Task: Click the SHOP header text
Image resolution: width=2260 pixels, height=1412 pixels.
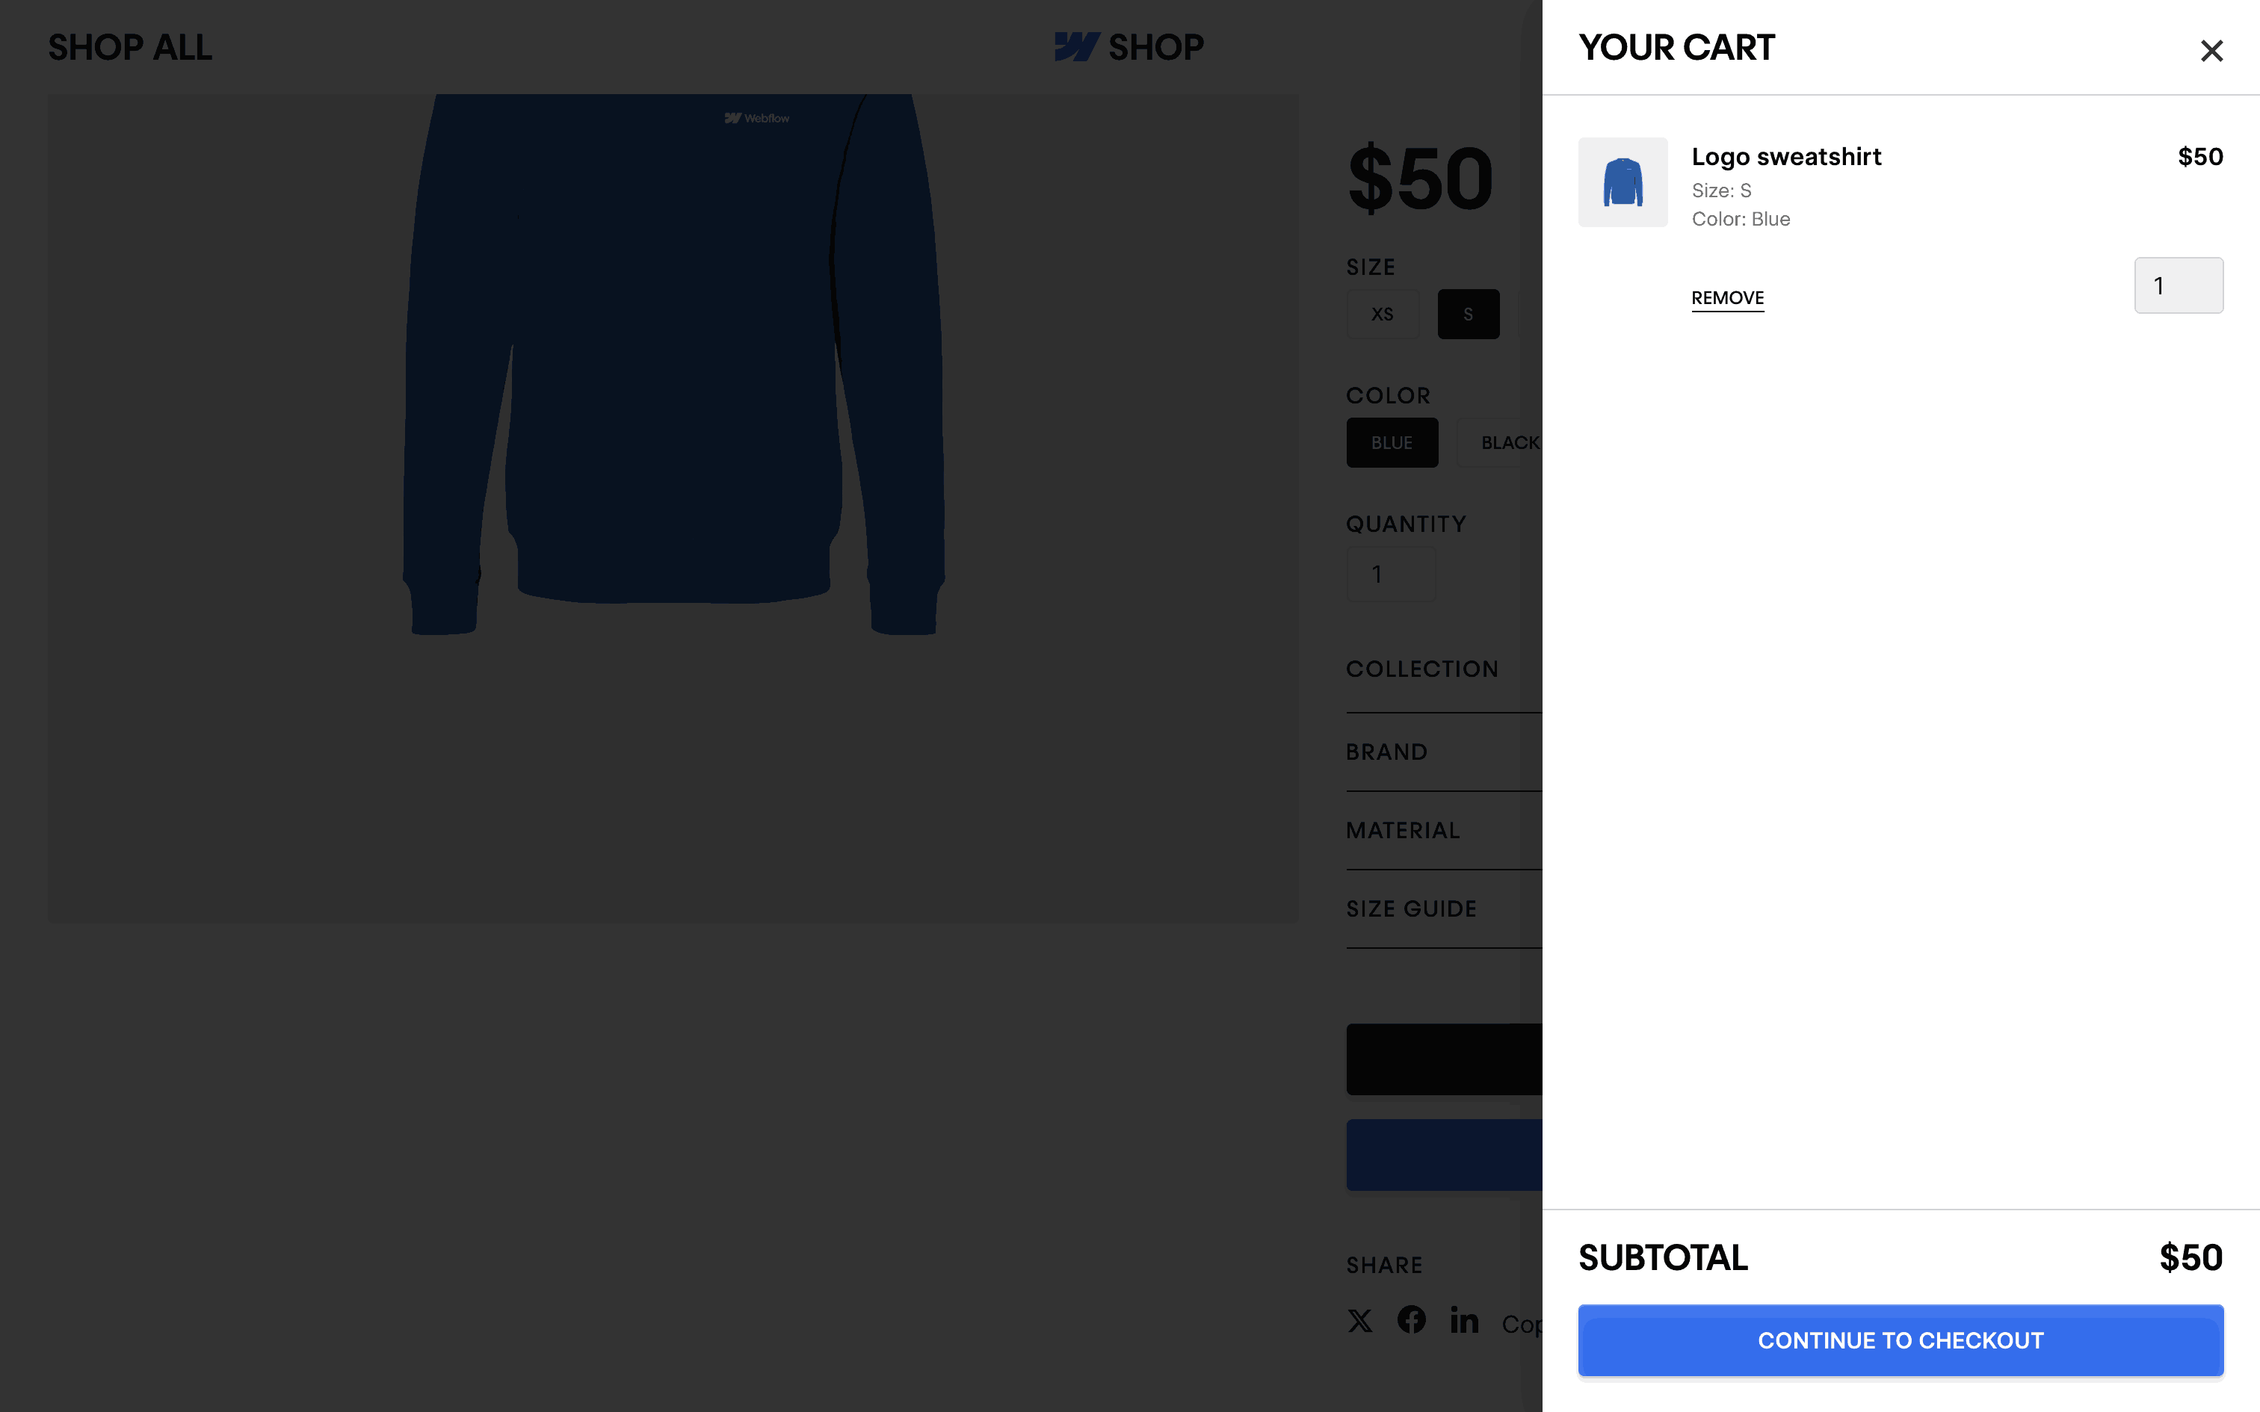Action: pyautogui.click(x=1156, y=48)
